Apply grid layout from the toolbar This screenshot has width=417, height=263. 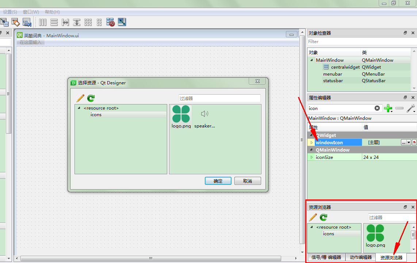pos(88,22)
